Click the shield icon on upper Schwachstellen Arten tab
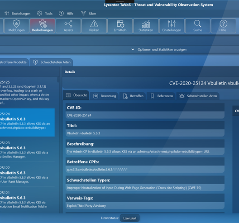Viewport: 239px width, 223px height. click(x=35, y=62)
